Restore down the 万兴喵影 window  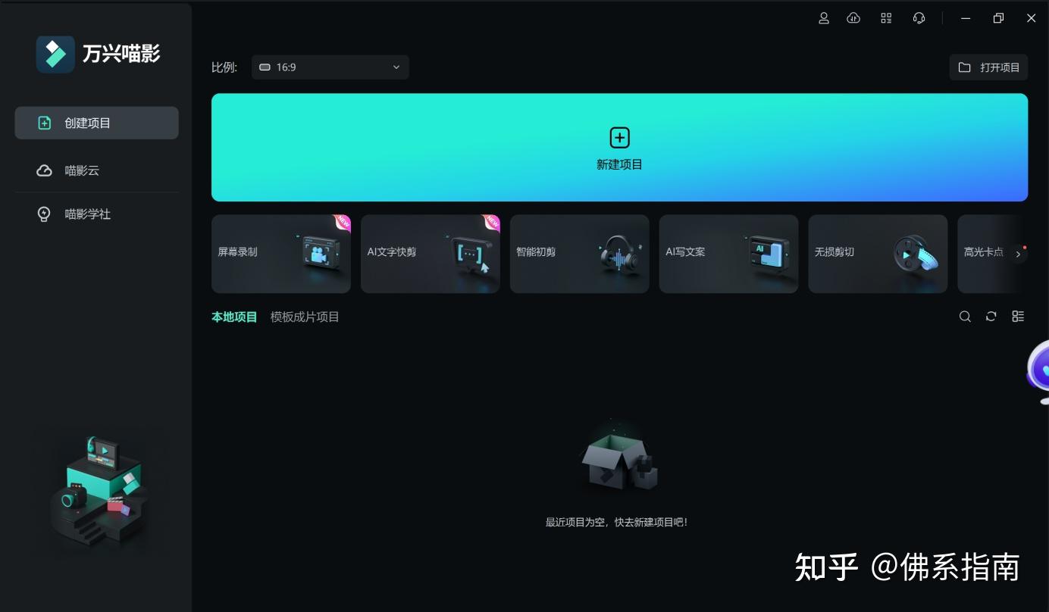pyautogui.click(x=998, y=18)
